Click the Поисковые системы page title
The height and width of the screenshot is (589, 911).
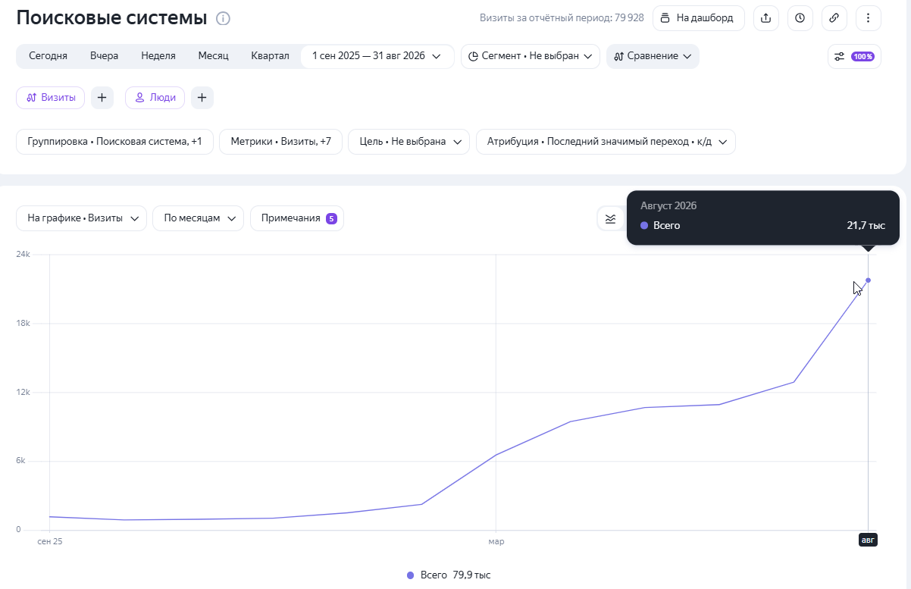(111, 18)
